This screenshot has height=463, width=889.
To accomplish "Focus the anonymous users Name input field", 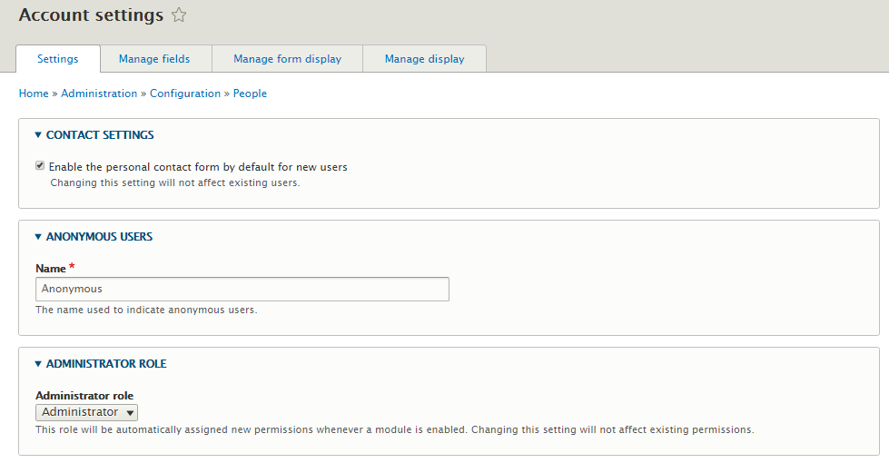I will point(242,289).
